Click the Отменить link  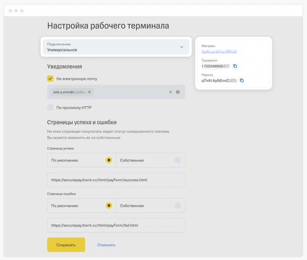click(106, 245)
